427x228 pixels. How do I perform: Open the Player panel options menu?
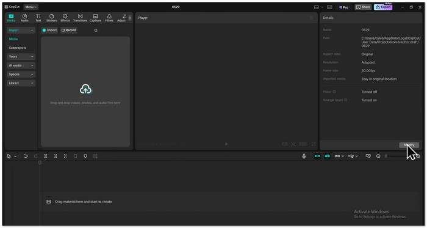[x=311, y=18]
